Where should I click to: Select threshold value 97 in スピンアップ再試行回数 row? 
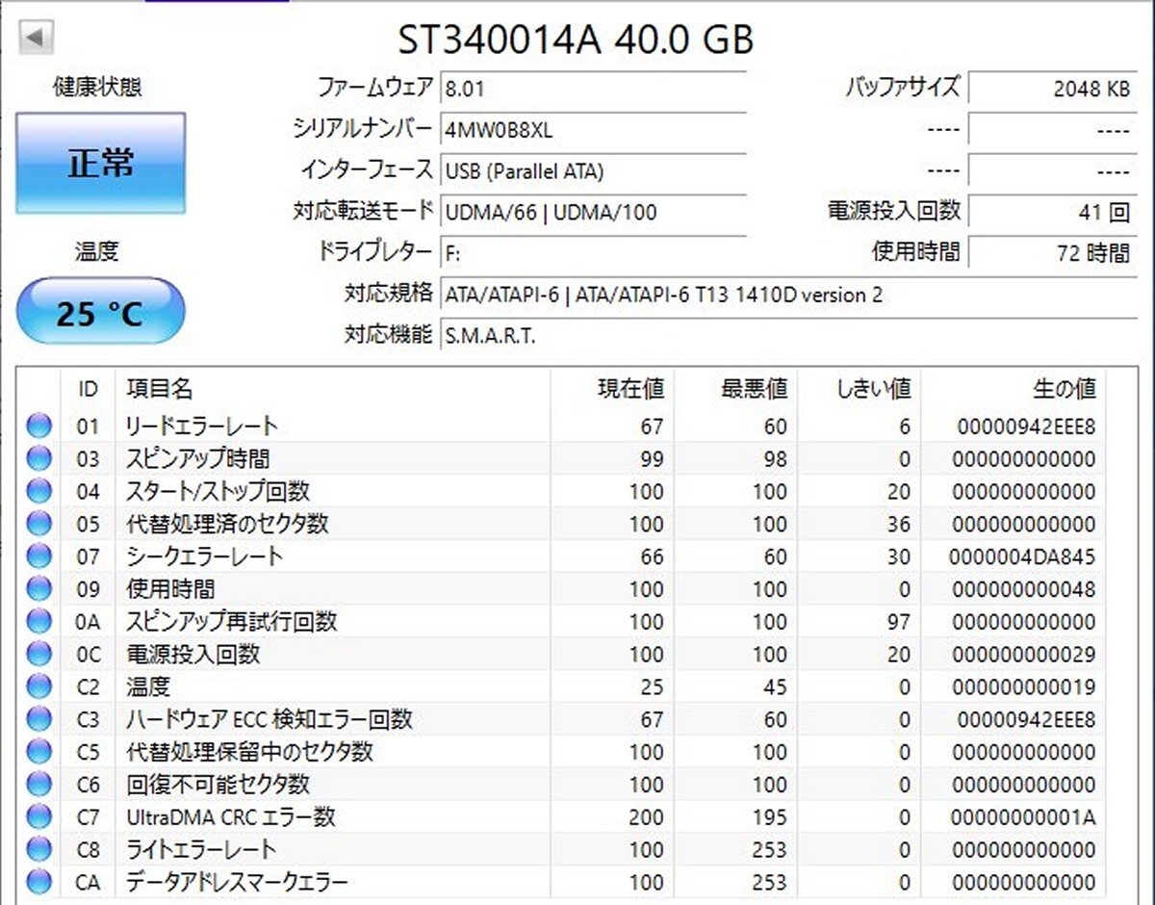(898, 621)
